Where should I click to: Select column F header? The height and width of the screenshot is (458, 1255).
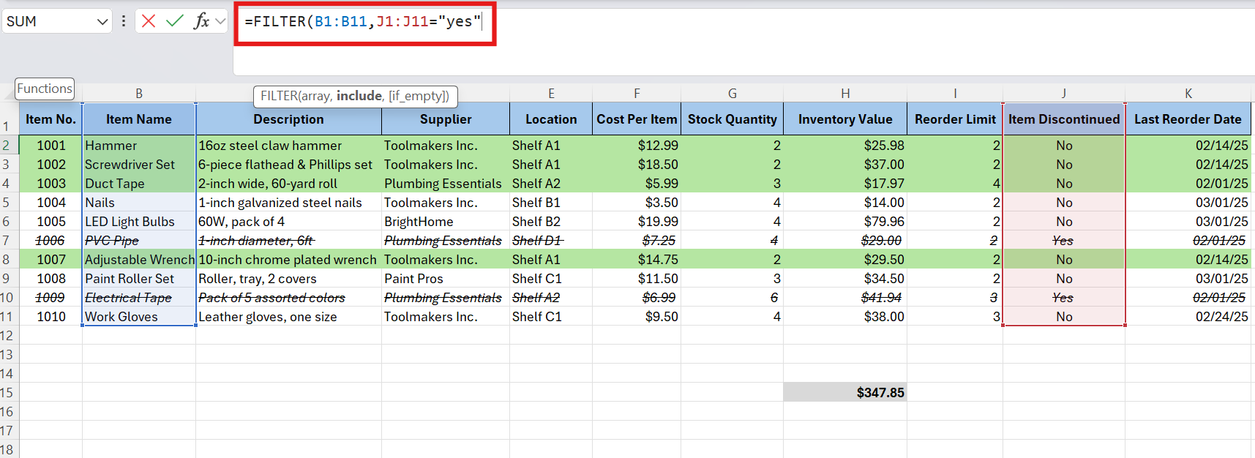637,94
